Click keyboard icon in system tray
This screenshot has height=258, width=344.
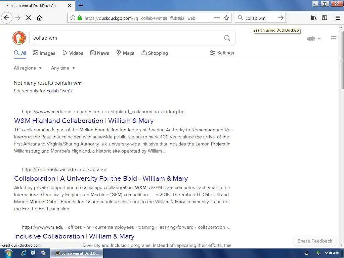[x=306, y=253]
